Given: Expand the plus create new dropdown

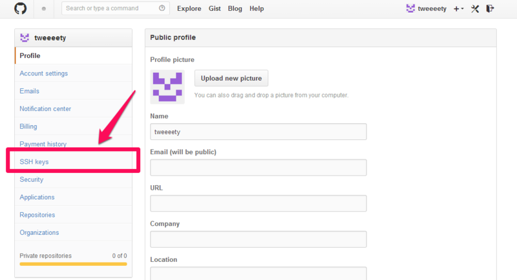Looking at the screenshot, I should 459,9.
